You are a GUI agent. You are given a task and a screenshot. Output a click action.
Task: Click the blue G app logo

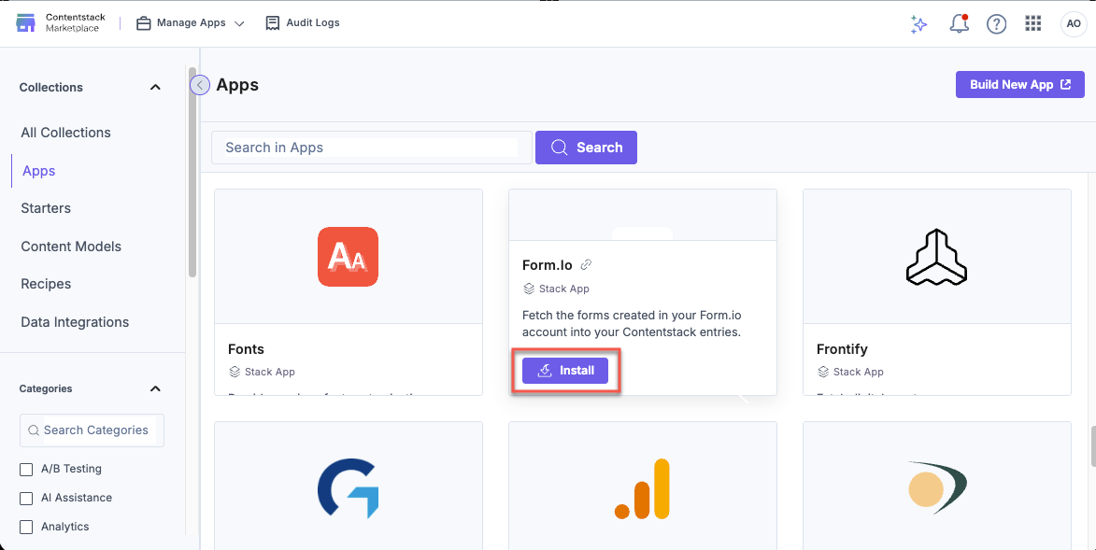coord(349,487)
